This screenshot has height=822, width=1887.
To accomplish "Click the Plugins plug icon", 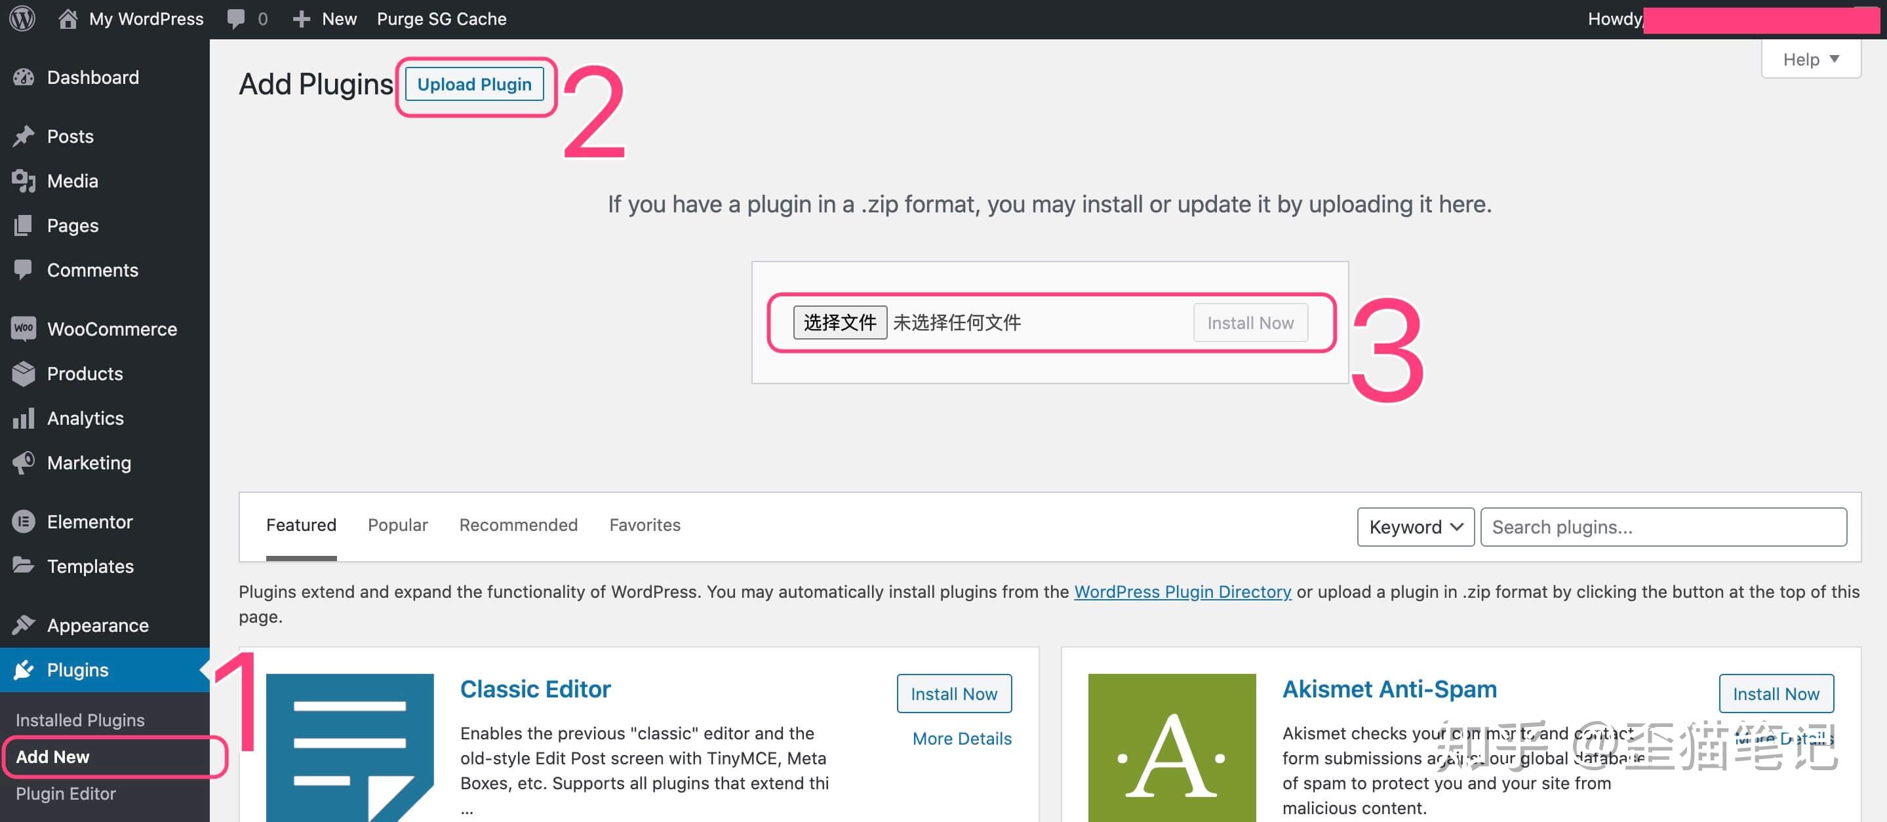I will coord(24,670).
